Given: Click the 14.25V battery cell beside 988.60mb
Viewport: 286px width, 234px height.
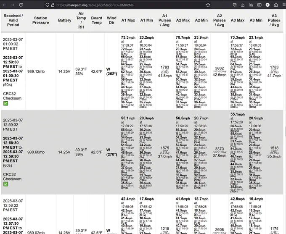Looking at the screenshot, I should click(x=64, y=152).
